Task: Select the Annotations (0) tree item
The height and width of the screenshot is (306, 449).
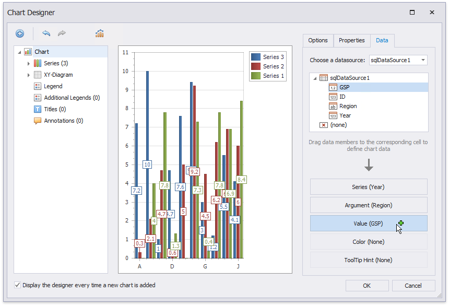Action: point(63,121)
